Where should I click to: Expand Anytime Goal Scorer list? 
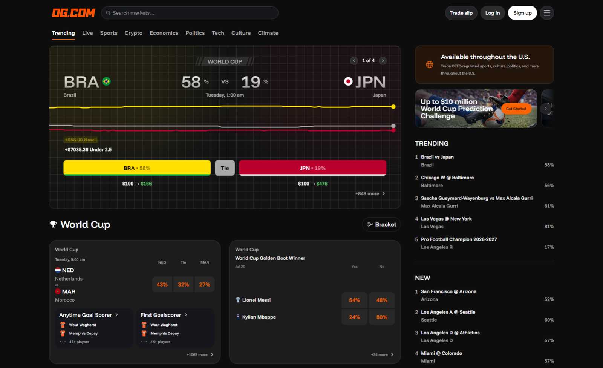89,315
